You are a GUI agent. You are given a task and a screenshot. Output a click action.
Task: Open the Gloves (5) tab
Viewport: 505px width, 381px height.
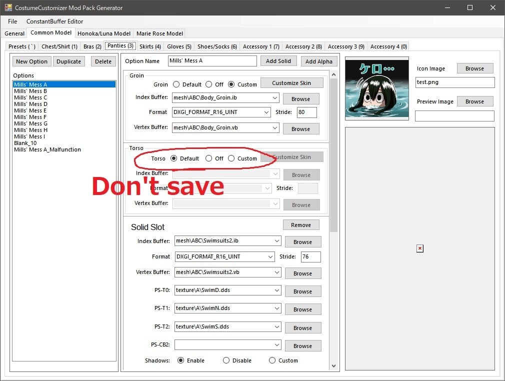pos(179,46)
